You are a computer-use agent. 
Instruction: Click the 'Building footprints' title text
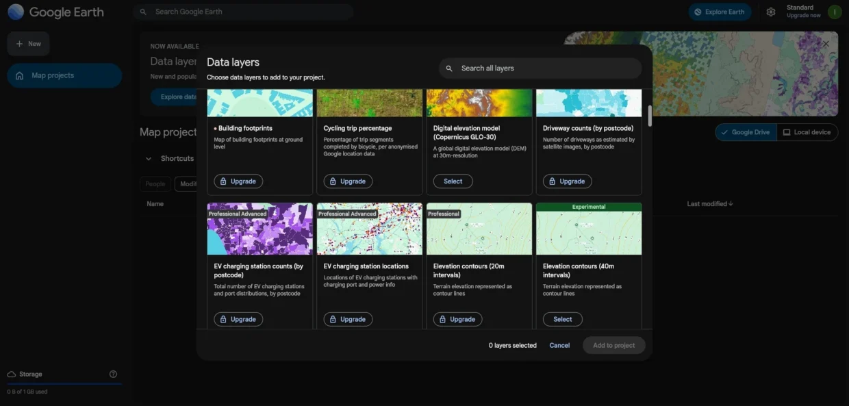(x=245, y=128)
